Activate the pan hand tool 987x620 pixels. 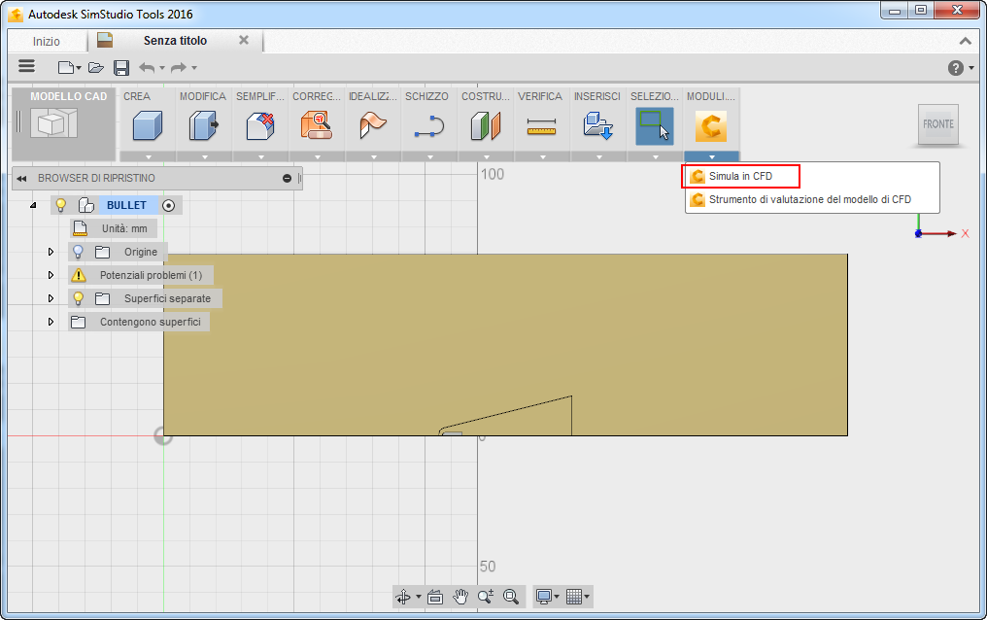point(460,596)
